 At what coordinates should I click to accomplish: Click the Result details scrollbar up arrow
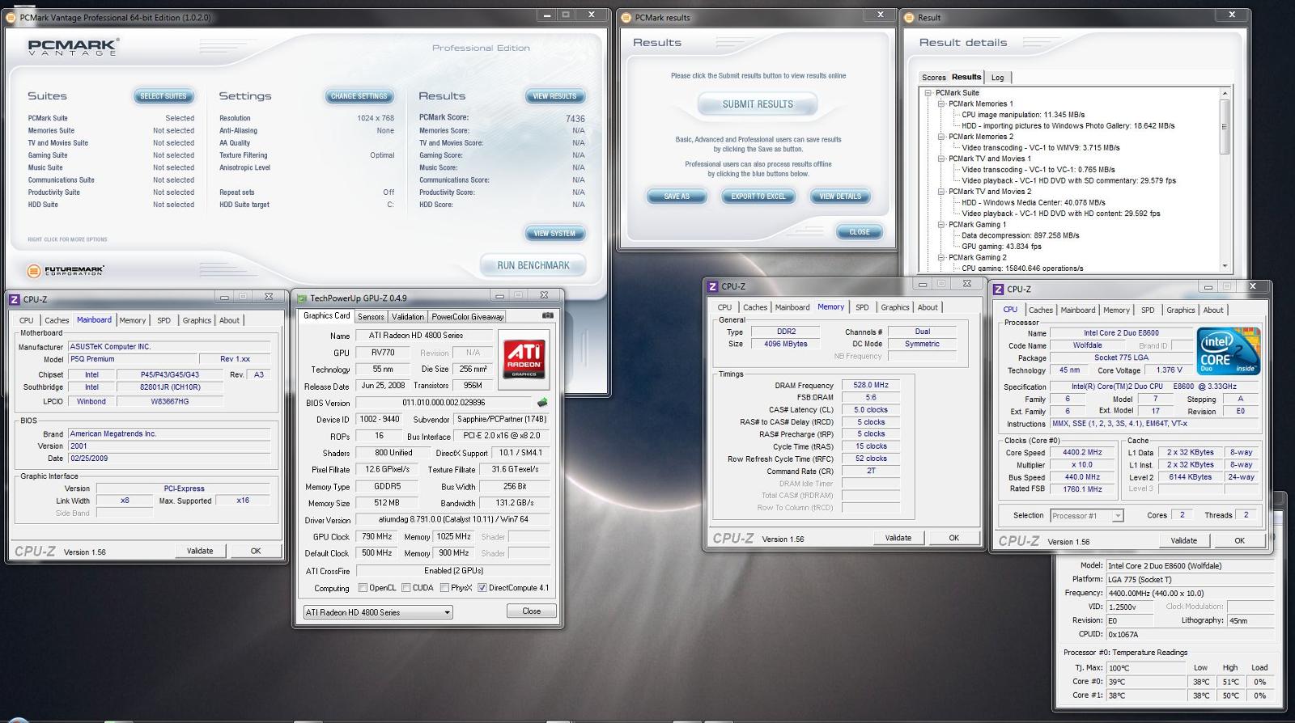pos(1225,94)
